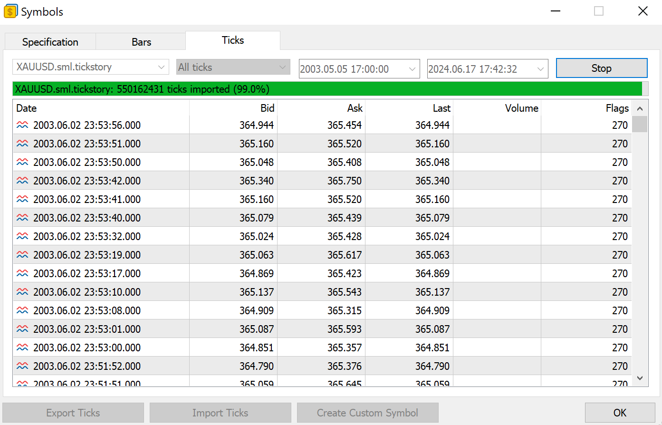The image size is (662, 425).
Task: Click tick icon for row 23:53:42.000
Action: coord(22,181)
